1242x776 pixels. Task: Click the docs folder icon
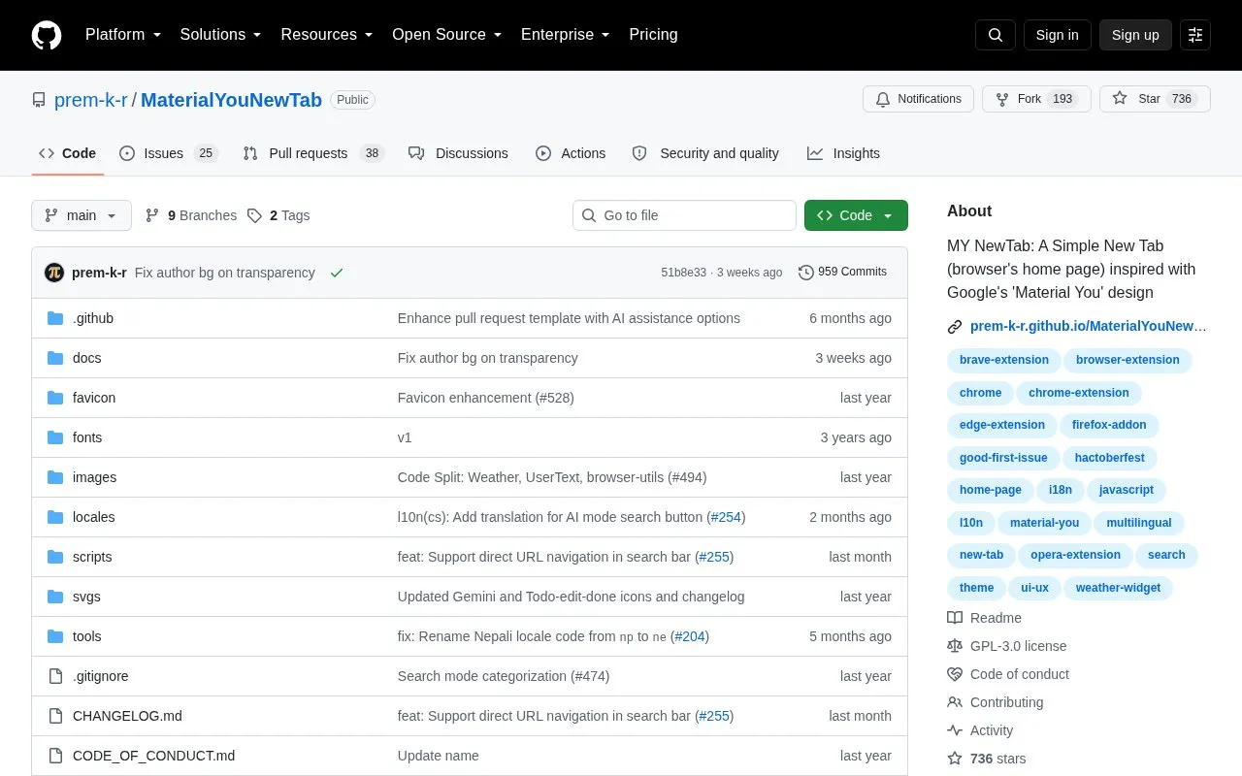[x=55, y=358]
